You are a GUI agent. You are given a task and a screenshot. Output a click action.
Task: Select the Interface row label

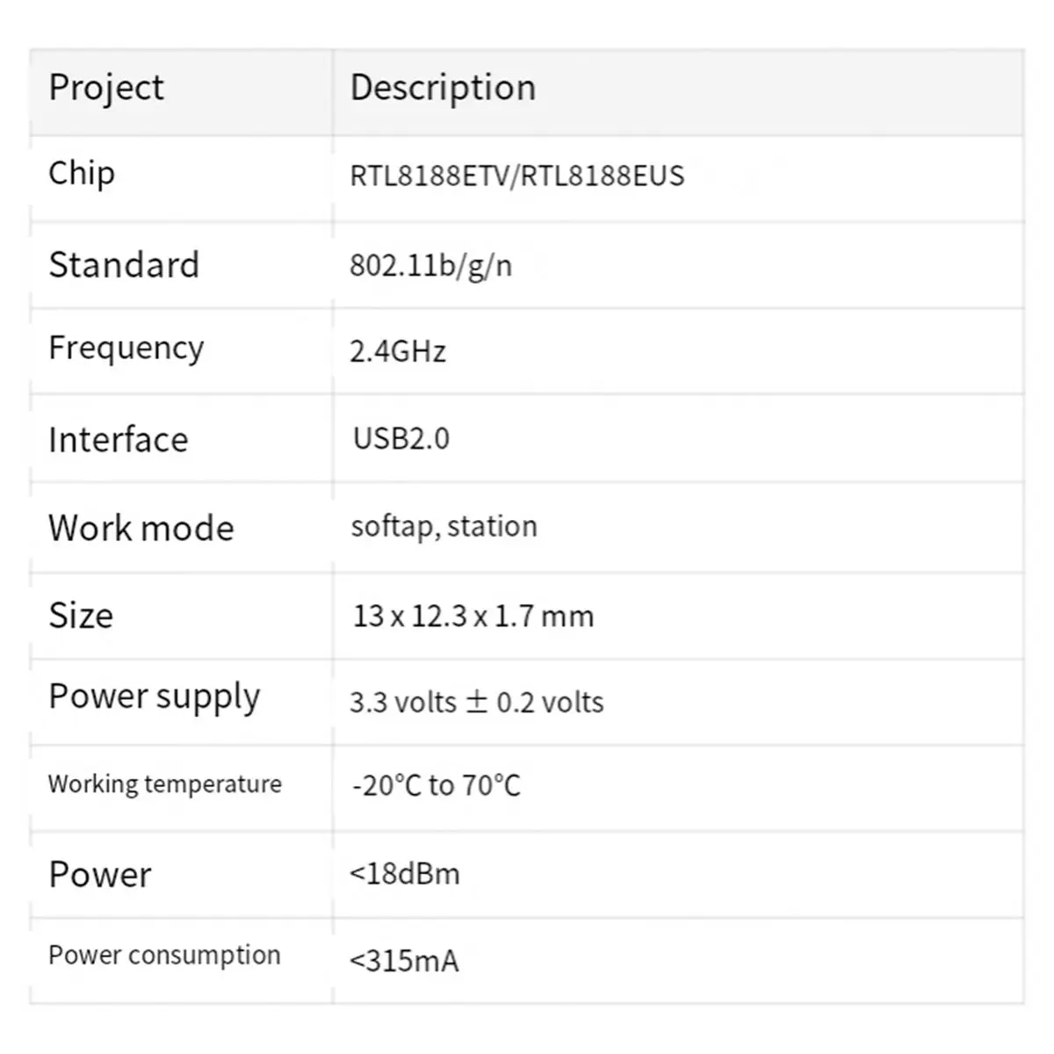coord(119,439)
